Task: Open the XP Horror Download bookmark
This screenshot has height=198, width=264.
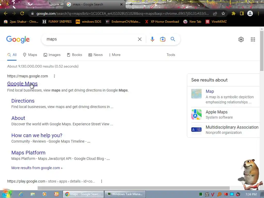Action: tap(162, 22)
